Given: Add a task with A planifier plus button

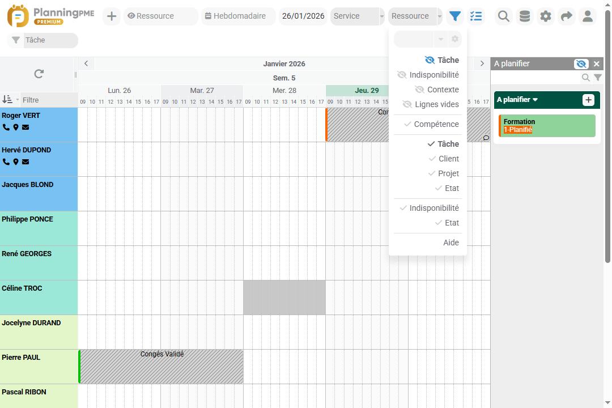Looking at the screenshot, I should coord(588,100).
